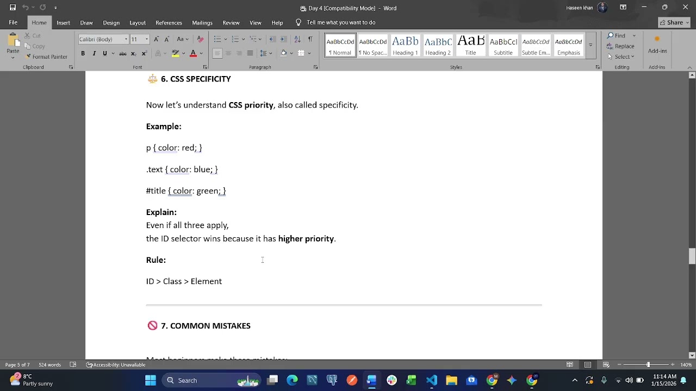This screenshot has height=391, width=696.
Task: Open Microsoft Edge from taskbar
Action: click(293, 380)
